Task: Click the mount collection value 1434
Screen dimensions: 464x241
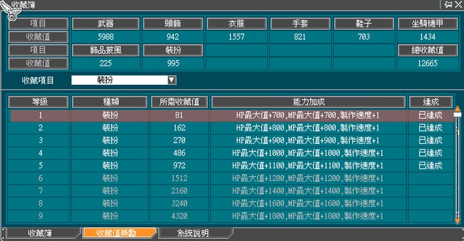Action: tap(427, 37)
